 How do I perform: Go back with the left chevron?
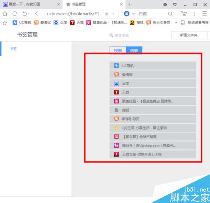37,14
